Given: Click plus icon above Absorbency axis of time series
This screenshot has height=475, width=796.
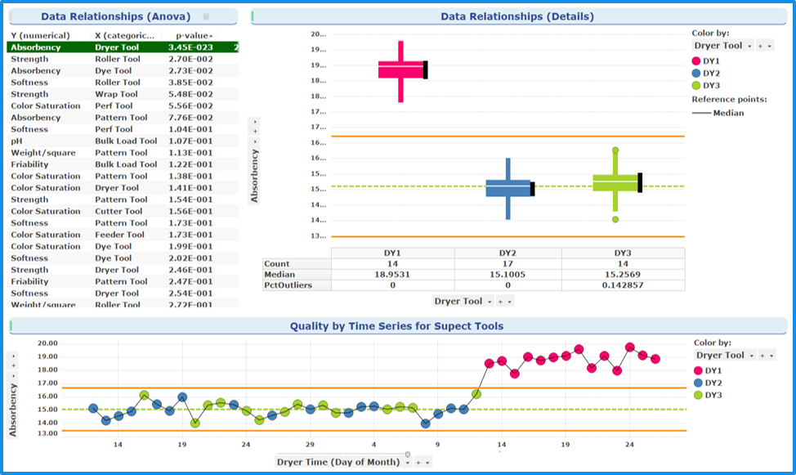Looking at the screenshot, I should (14, 365).
